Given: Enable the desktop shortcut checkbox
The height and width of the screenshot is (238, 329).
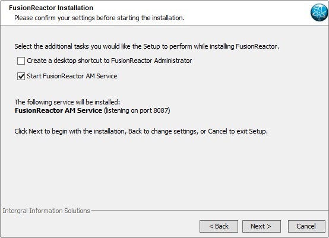Looking at the screenshot, I should pyautogui.click(x=21, y=61).
